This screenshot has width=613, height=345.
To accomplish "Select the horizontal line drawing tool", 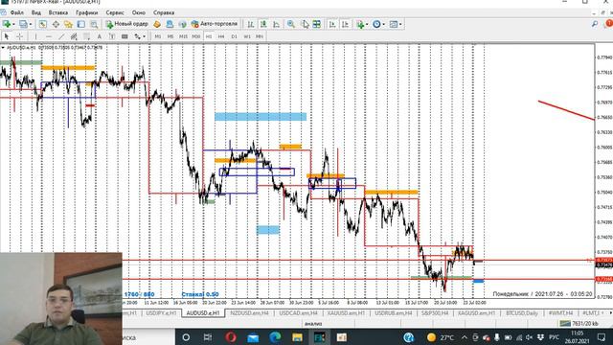I will 49,36.
